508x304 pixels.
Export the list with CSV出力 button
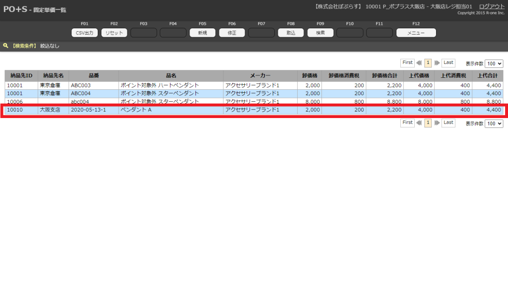click(x=85, y=33)
